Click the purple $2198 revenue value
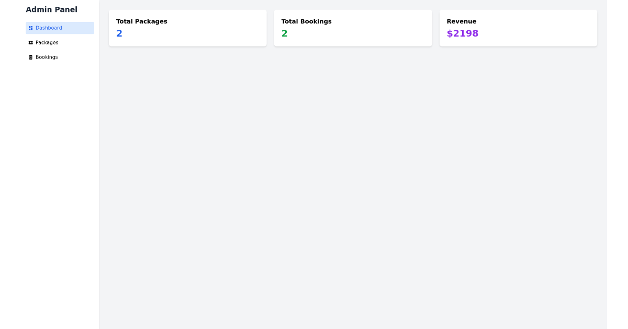 pos(462,33)
